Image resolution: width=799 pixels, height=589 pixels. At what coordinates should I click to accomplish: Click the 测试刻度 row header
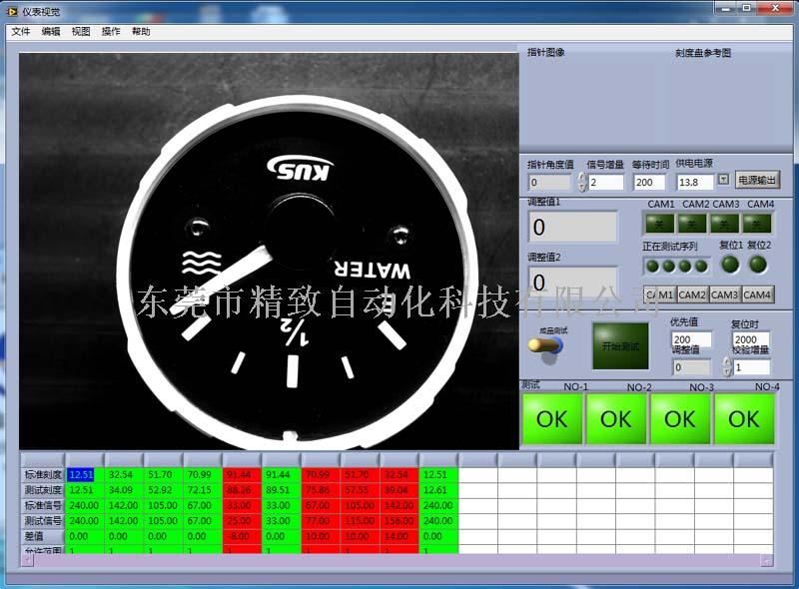coord(43,490)
